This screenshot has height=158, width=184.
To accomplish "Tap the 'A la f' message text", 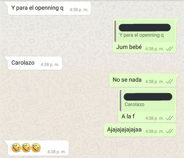I will point(128,116).
